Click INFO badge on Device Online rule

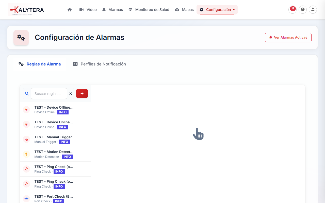[x=62, y=127]
